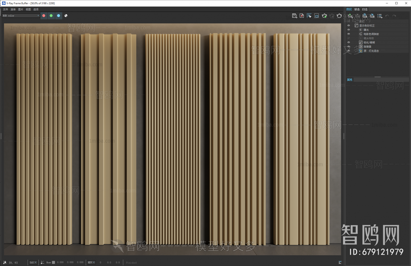The height and width of the screenshot is (266, 411).
Task: Click the redo arrow in layers panel
Action: (394, 16)
